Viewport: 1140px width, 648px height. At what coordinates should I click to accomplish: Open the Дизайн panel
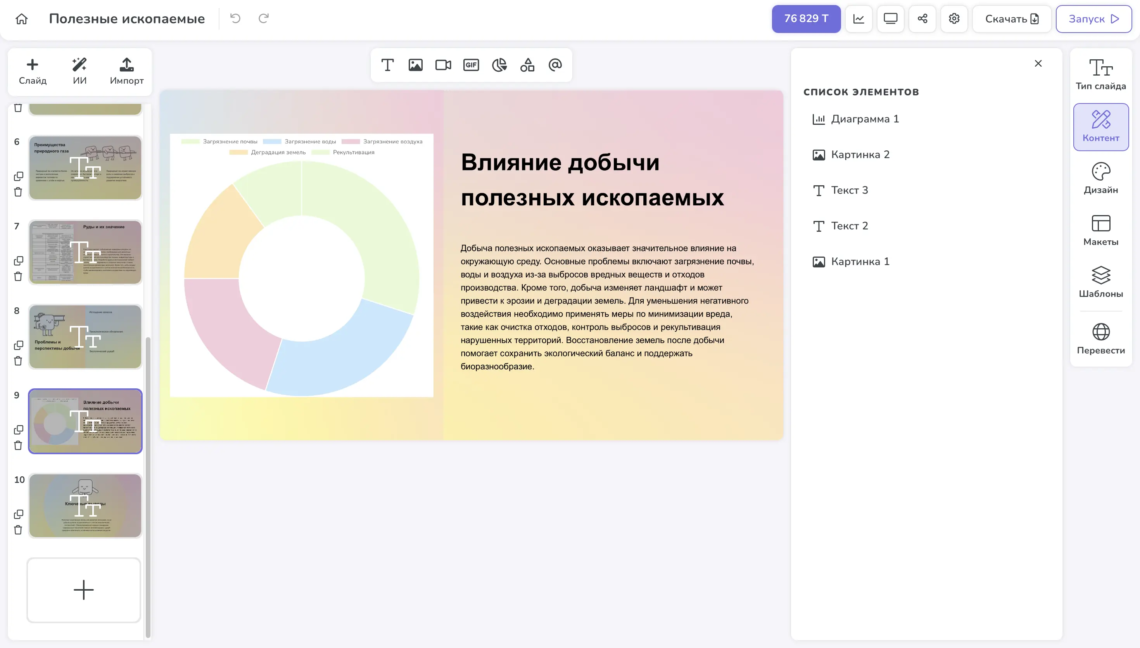coord(1100,178)
